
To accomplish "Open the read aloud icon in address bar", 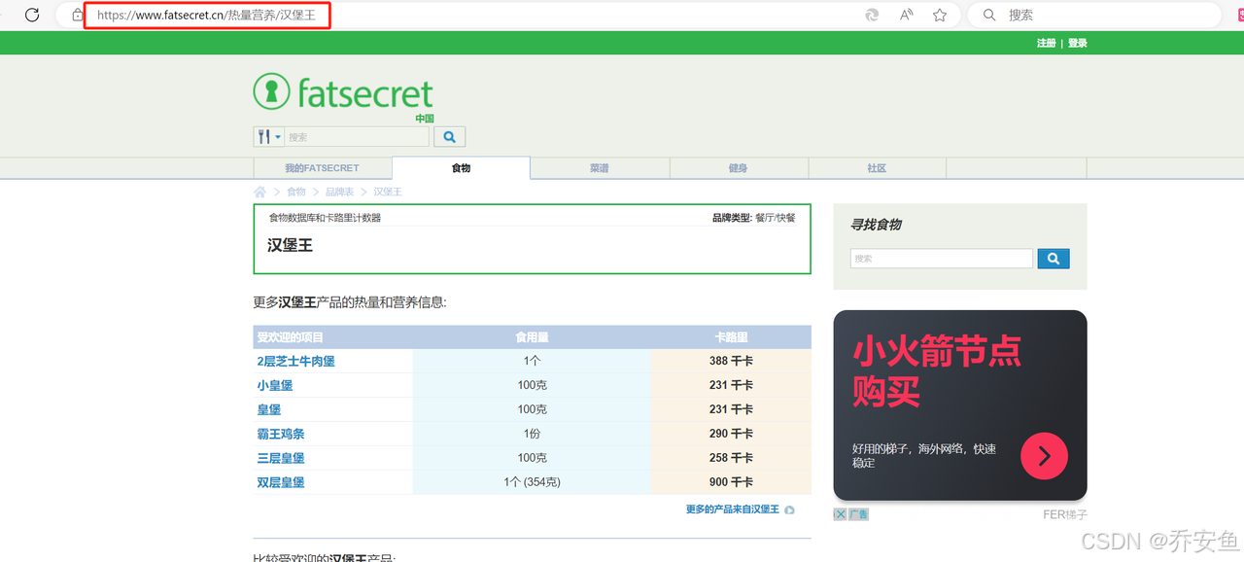I will [907, 15].
